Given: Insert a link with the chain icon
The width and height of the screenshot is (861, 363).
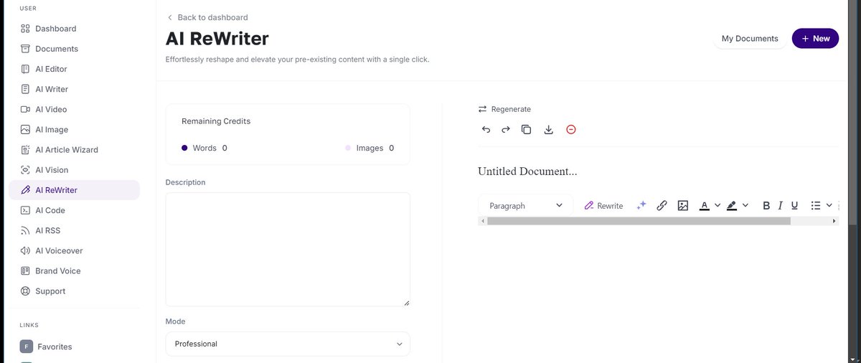Looking at the screenshot, I should click(662, 205).
